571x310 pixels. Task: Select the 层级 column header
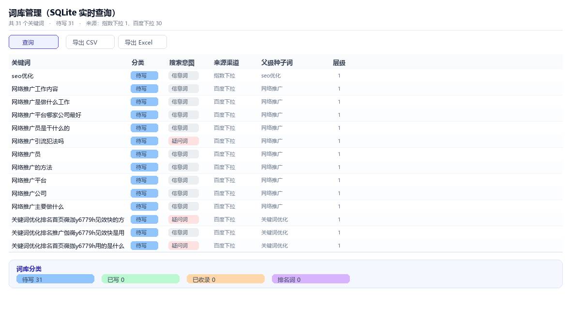coord(339,63)
